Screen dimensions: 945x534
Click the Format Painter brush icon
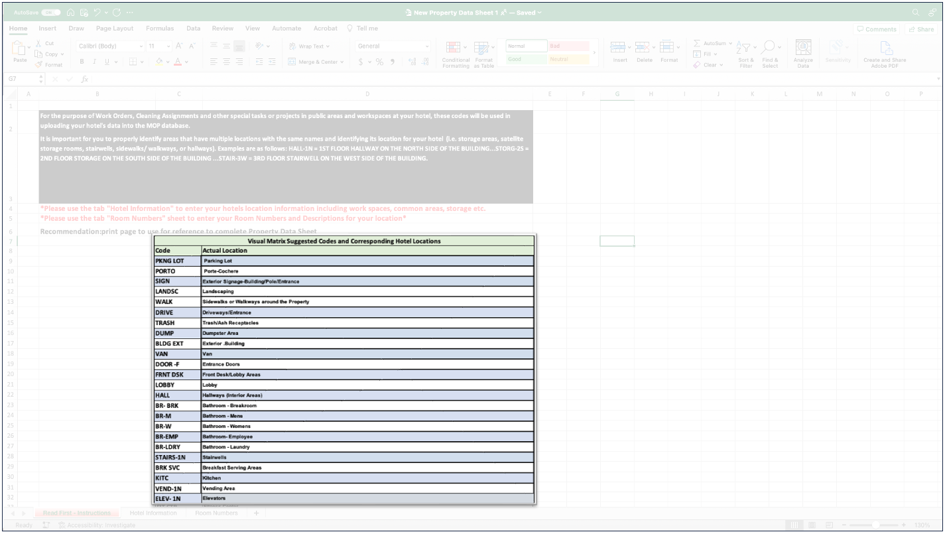click(x=39, y=65)
